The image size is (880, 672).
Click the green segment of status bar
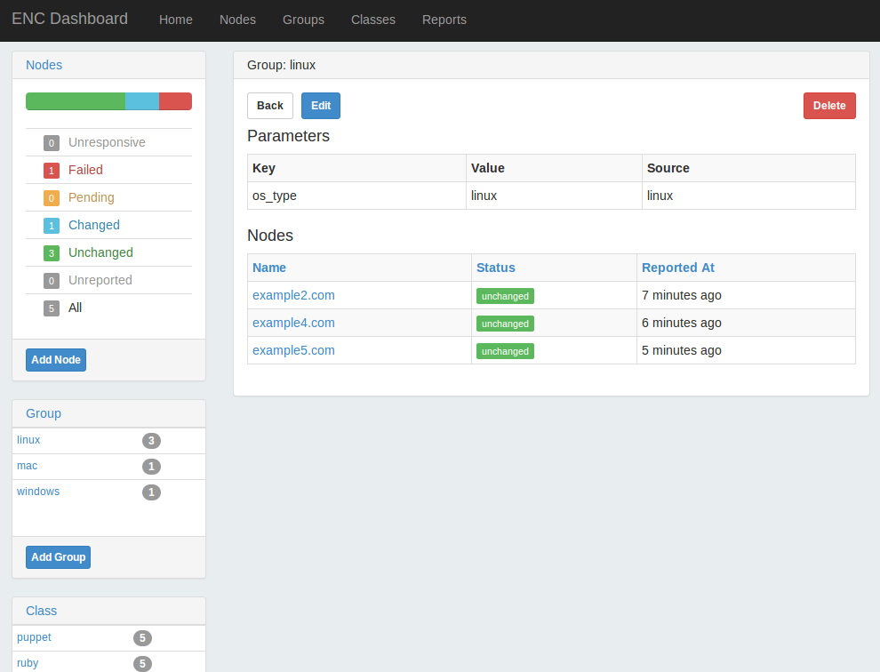coord(76,101)
